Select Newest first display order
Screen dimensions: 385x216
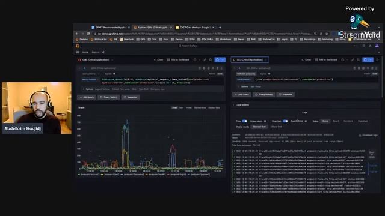point(259,127)
